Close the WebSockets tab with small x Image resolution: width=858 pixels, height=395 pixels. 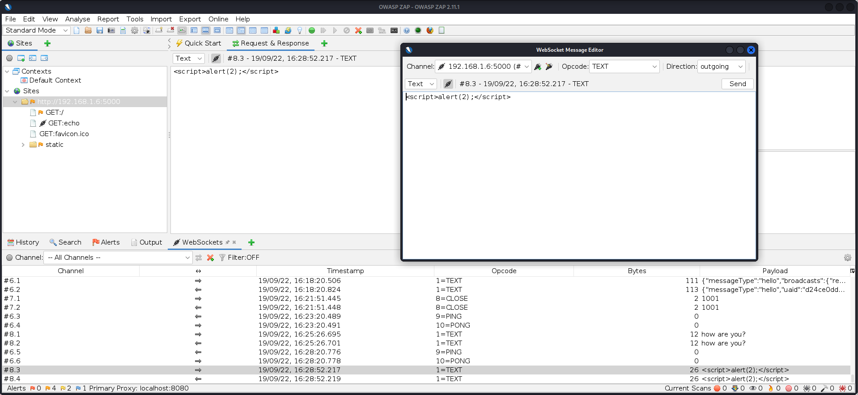234,242
